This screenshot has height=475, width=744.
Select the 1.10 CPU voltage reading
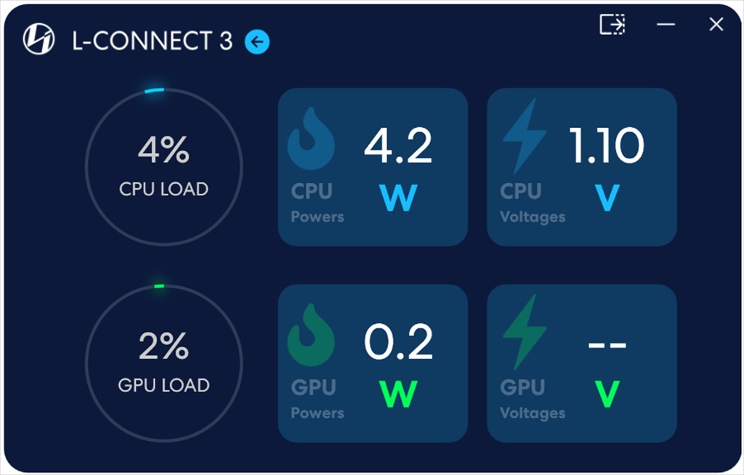click(606, 145)
